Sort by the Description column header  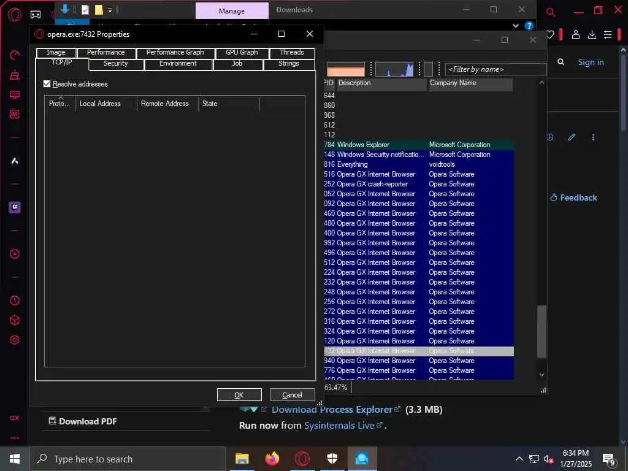pos(381,83)
